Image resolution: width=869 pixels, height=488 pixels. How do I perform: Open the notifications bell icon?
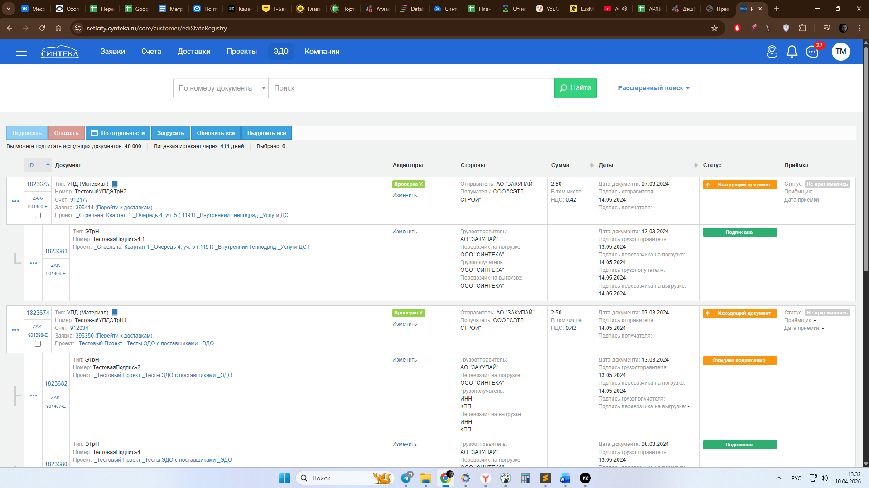tap(792, 52)
